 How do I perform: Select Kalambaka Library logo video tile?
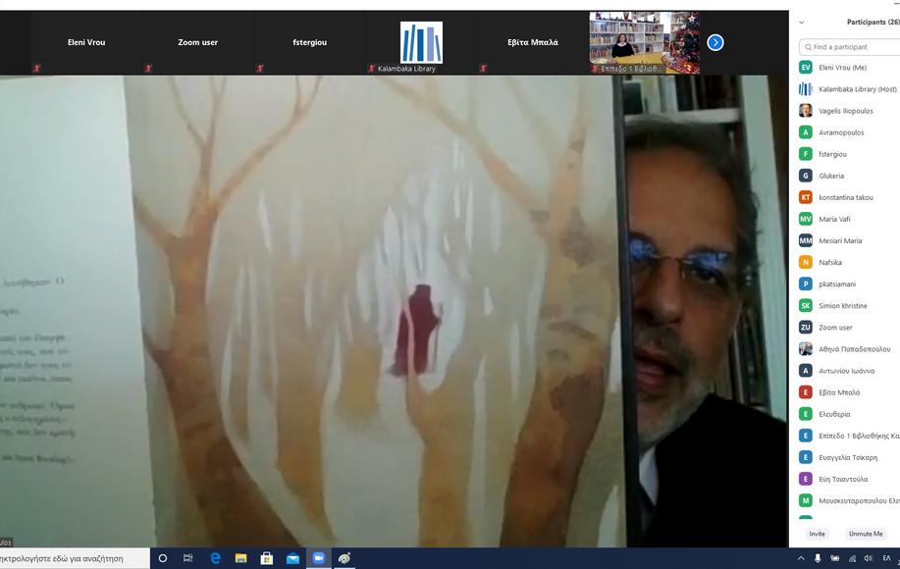[x=421, y=42]
